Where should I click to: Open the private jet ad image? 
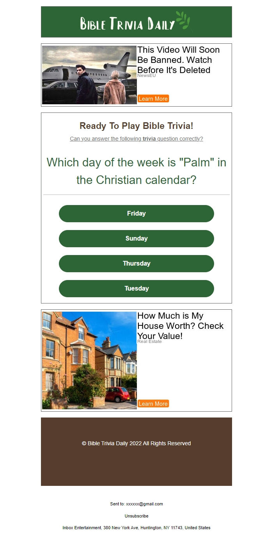coord(89,75)
